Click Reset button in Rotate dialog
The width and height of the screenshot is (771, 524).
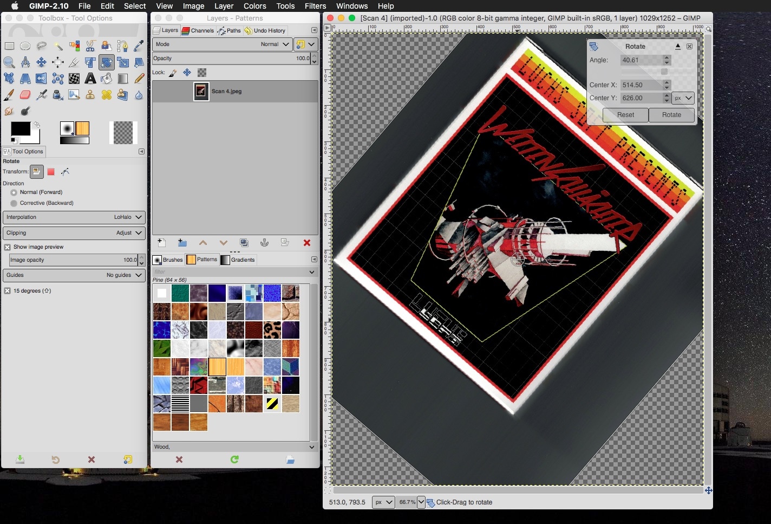(625, 115)
